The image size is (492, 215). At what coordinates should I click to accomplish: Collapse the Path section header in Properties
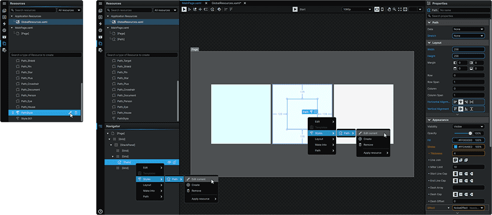[429, 22]
